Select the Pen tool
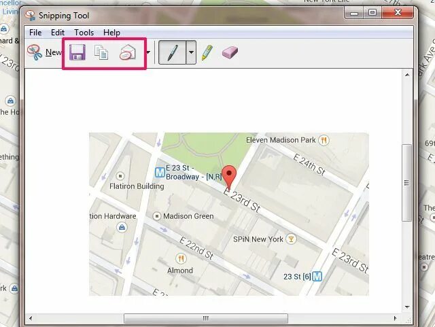This screenshot has width=435, height=327. tap(172, 52)
